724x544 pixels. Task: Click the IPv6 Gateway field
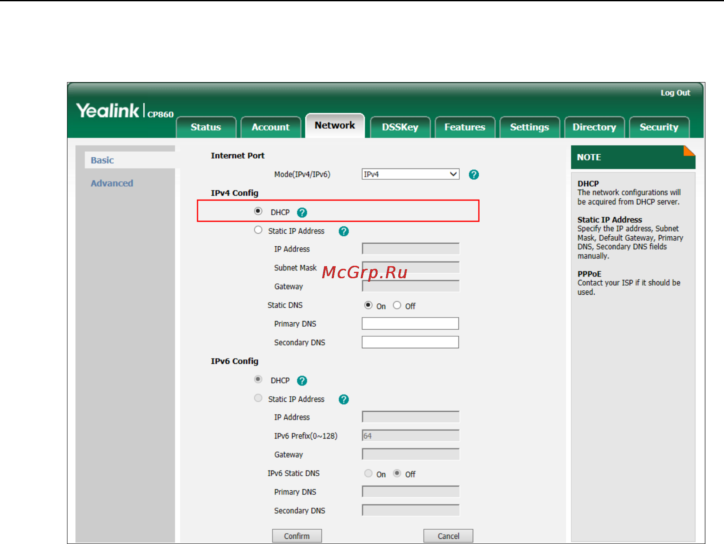(x=410, y=454)
